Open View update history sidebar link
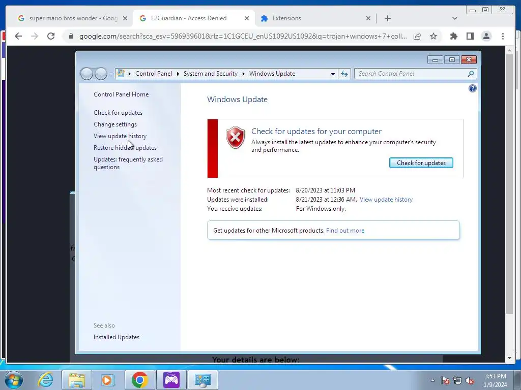521x390 pixels. (x=120, y=136)
